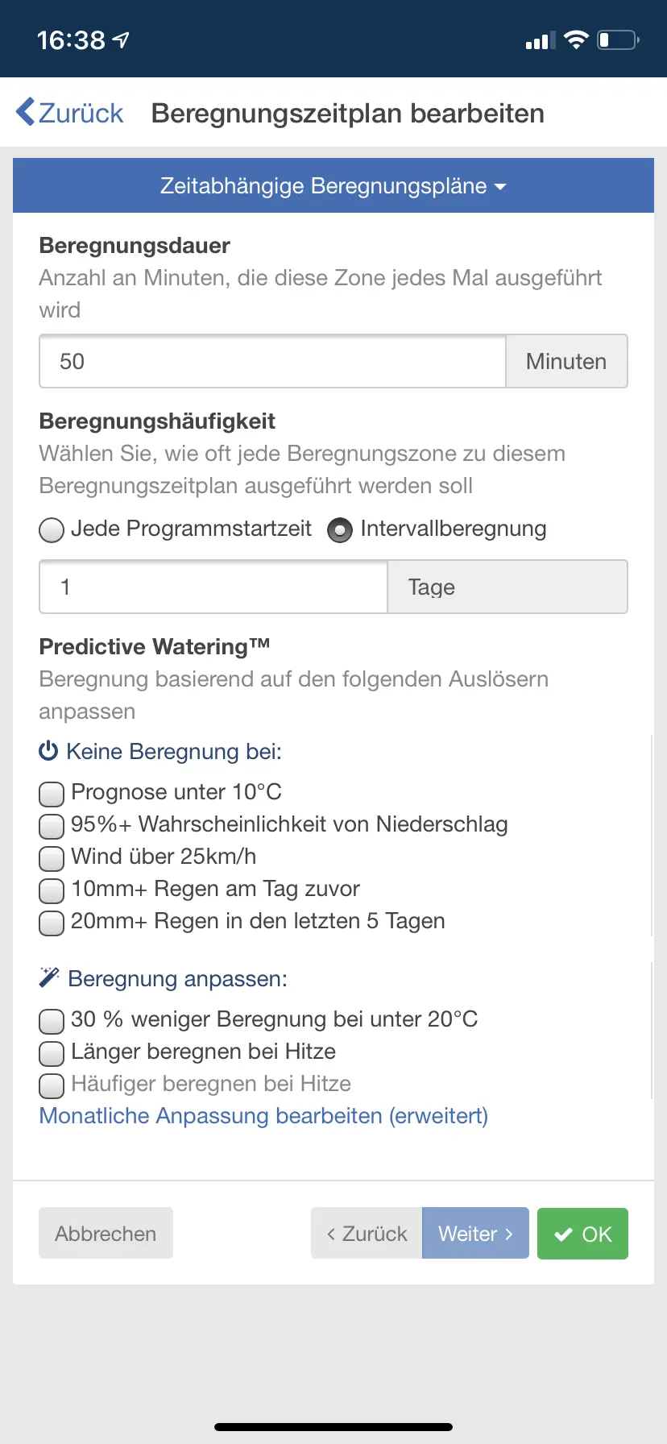667x1444 pixels.
Task: Select the Jede Programmstartzeit radio option
Action: (52, 529)
